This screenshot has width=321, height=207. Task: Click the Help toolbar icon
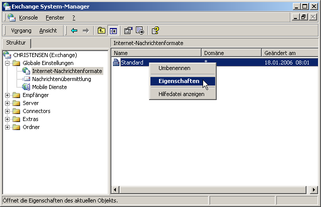pos(155,30)
